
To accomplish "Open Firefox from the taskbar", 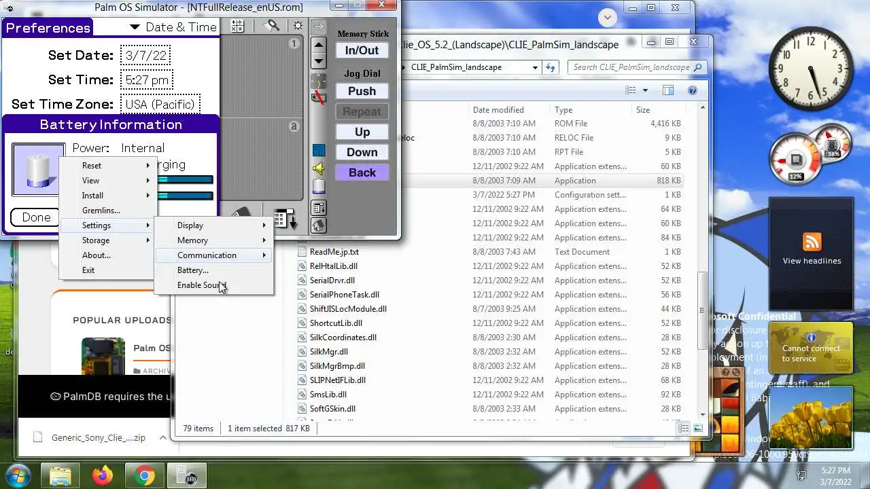I will pyautogui.click(x=103, y=475).
